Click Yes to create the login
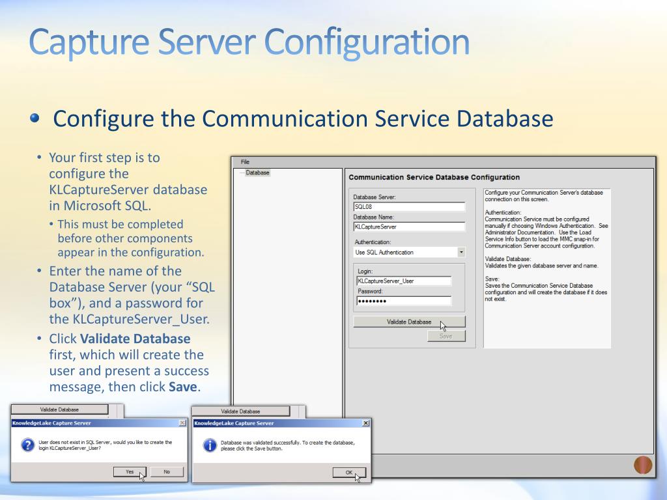The height and width of the screenshot is (500, 667). pyautogui.click(x=130, y=471)
